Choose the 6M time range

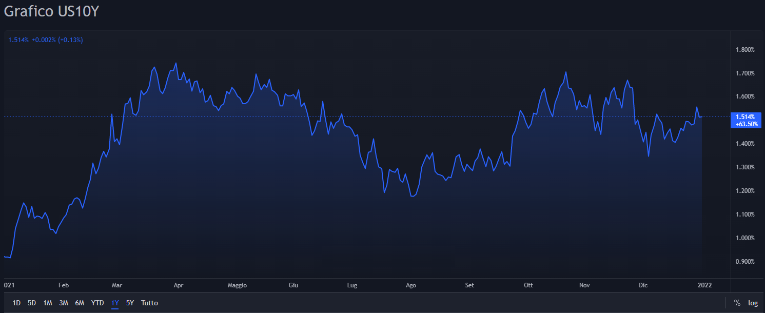point(80,303)
